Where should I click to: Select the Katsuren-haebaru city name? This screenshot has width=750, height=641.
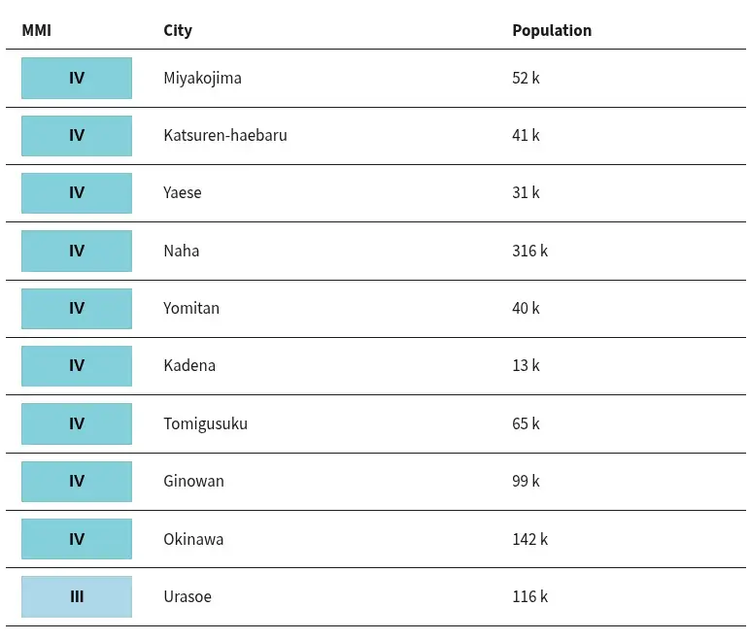click(x=225, y=135)
